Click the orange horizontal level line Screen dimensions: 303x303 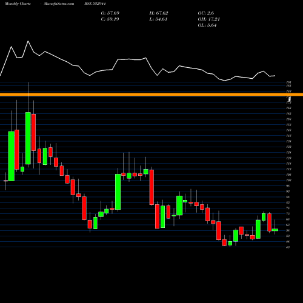coord(151,95)
